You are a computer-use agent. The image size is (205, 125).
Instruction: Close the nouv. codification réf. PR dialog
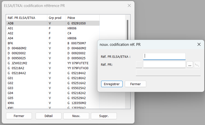point(199,45)
